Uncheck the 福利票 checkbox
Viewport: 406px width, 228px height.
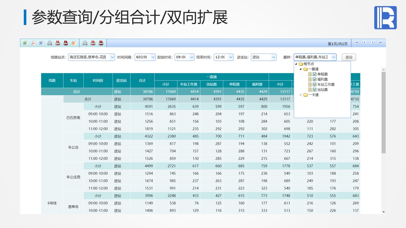coord(315,79)
